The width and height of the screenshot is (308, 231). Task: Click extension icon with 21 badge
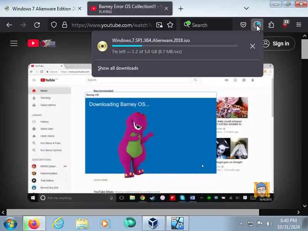click(285, 24)
